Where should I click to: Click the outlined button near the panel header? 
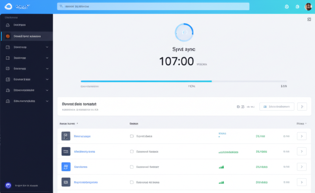(277, 106)
